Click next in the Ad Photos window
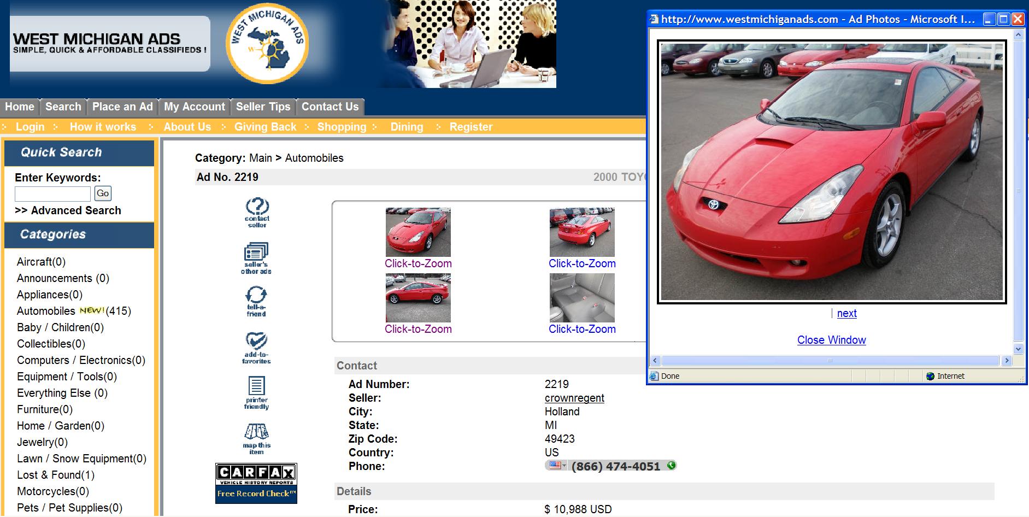 847,313
